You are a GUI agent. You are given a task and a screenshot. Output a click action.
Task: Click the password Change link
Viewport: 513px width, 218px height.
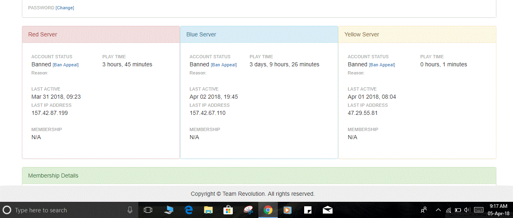[65, 8]
